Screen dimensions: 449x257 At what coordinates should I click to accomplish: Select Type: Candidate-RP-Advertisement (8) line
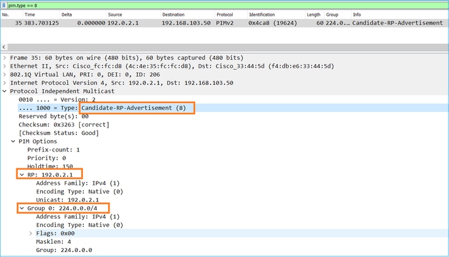coord(103,108)
